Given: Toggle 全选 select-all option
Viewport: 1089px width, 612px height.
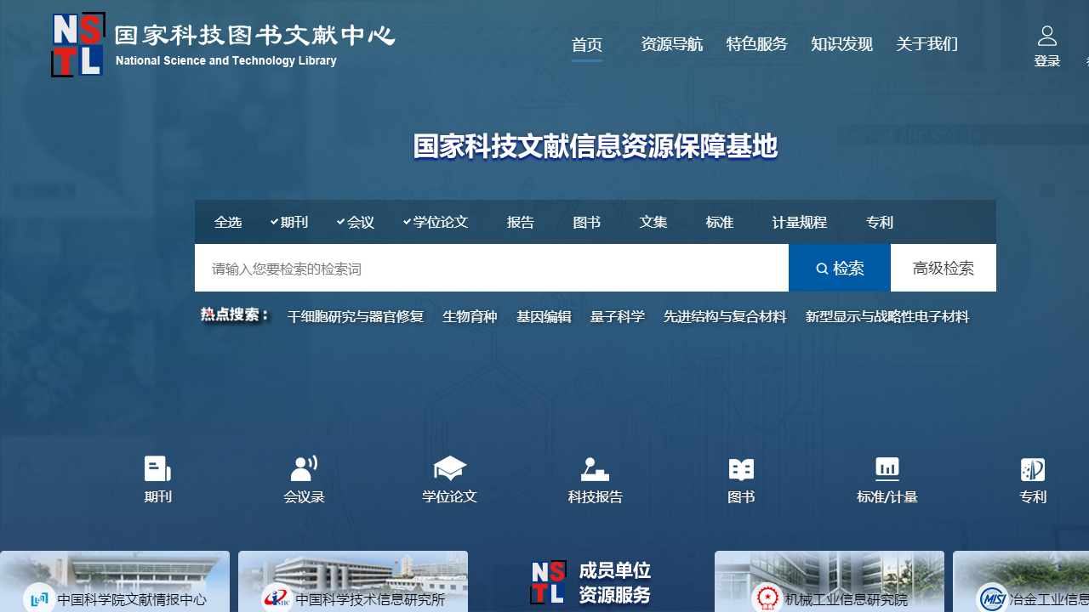Looking at the screenshot, I should click(x=228, y=222).
